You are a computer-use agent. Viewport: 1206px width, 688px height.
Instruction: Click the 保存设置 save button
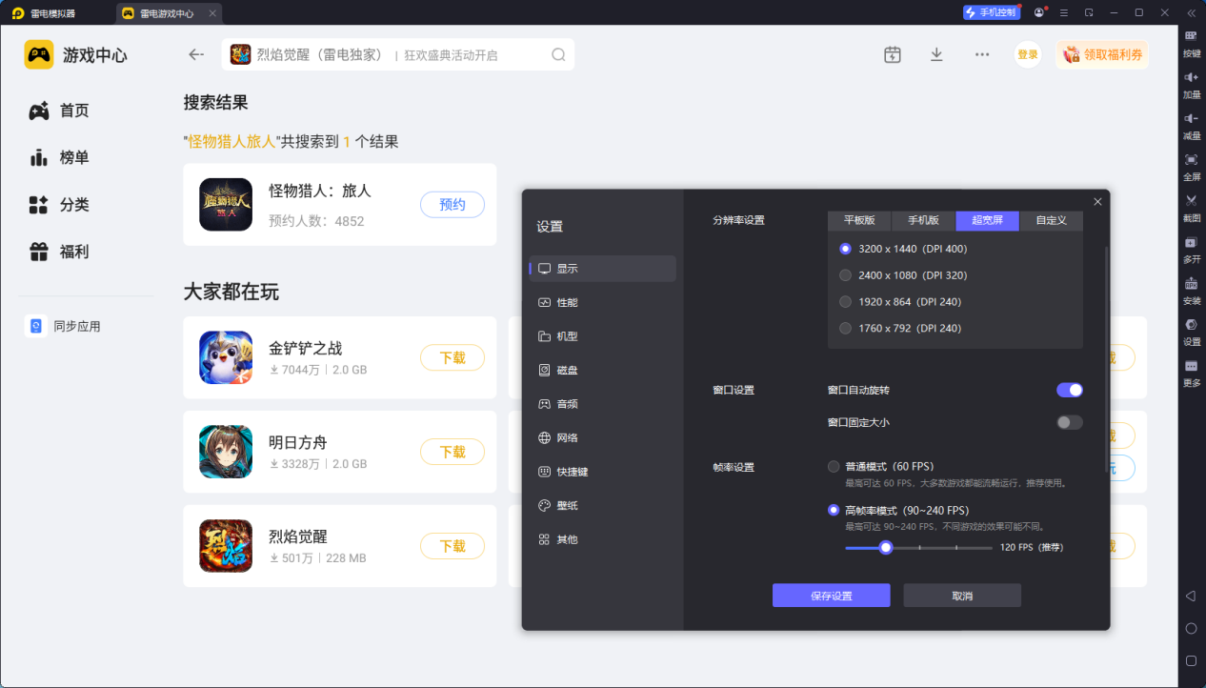[x=831, y=596]
